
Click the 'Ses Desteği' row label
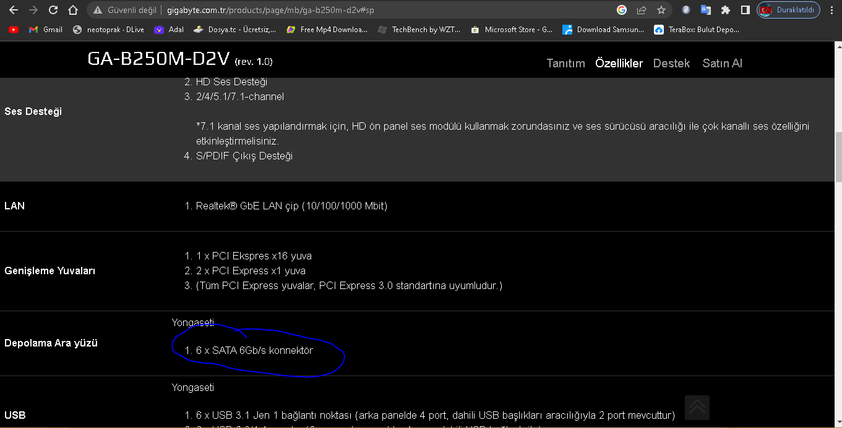point(33,112)
